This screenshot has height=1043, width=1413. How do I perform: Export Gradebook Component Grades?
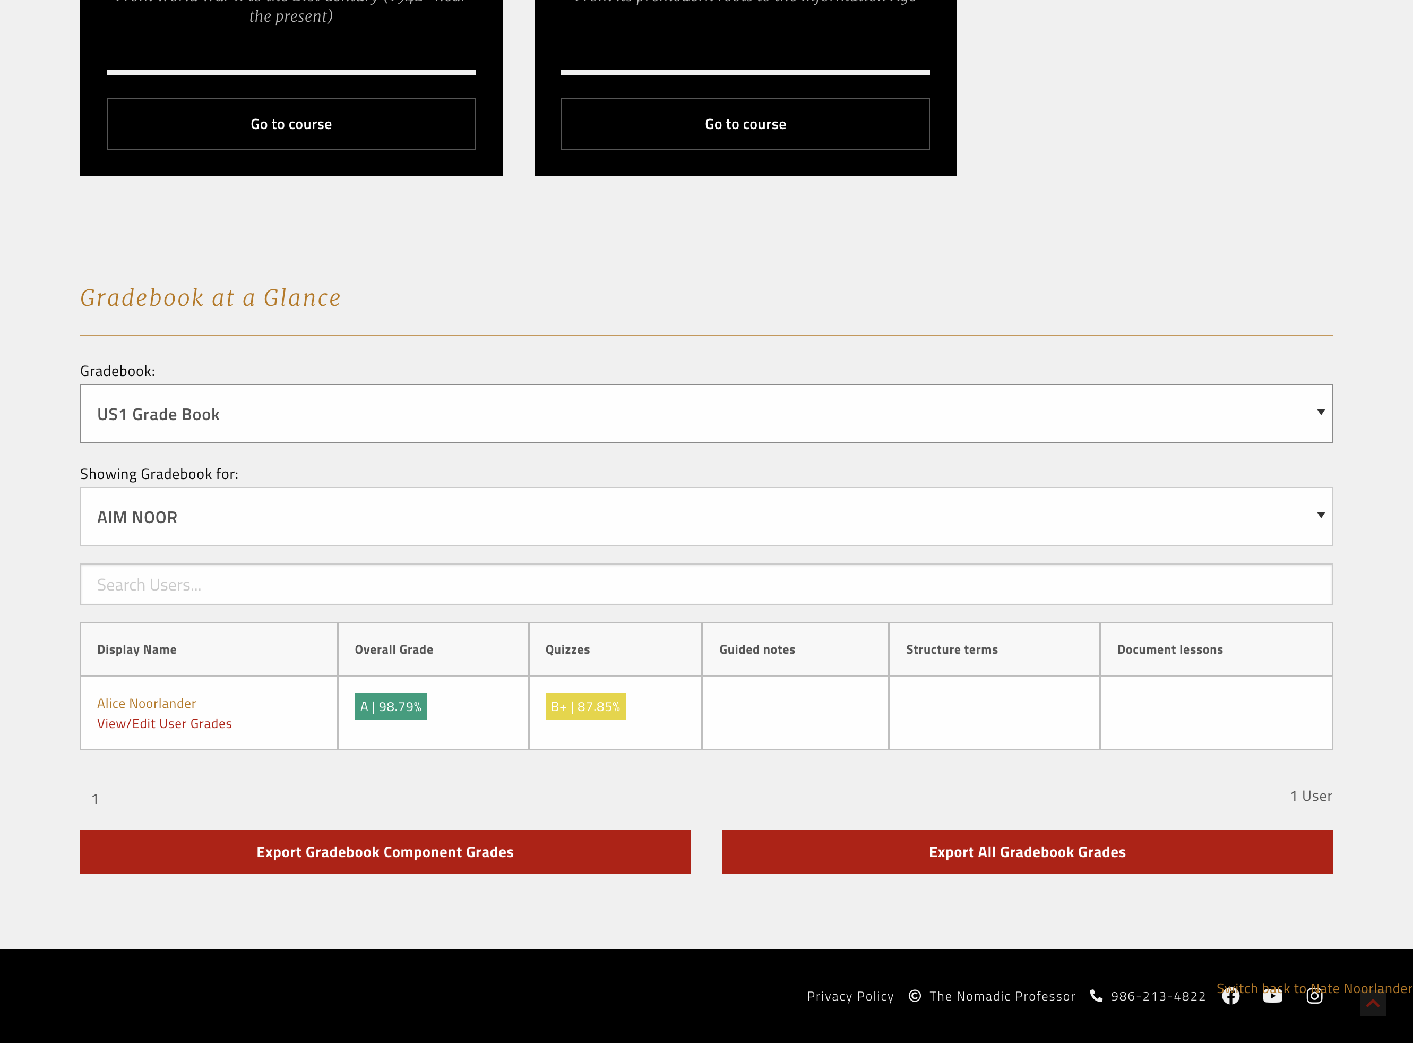pyautogui.click(x=385, y=852)
